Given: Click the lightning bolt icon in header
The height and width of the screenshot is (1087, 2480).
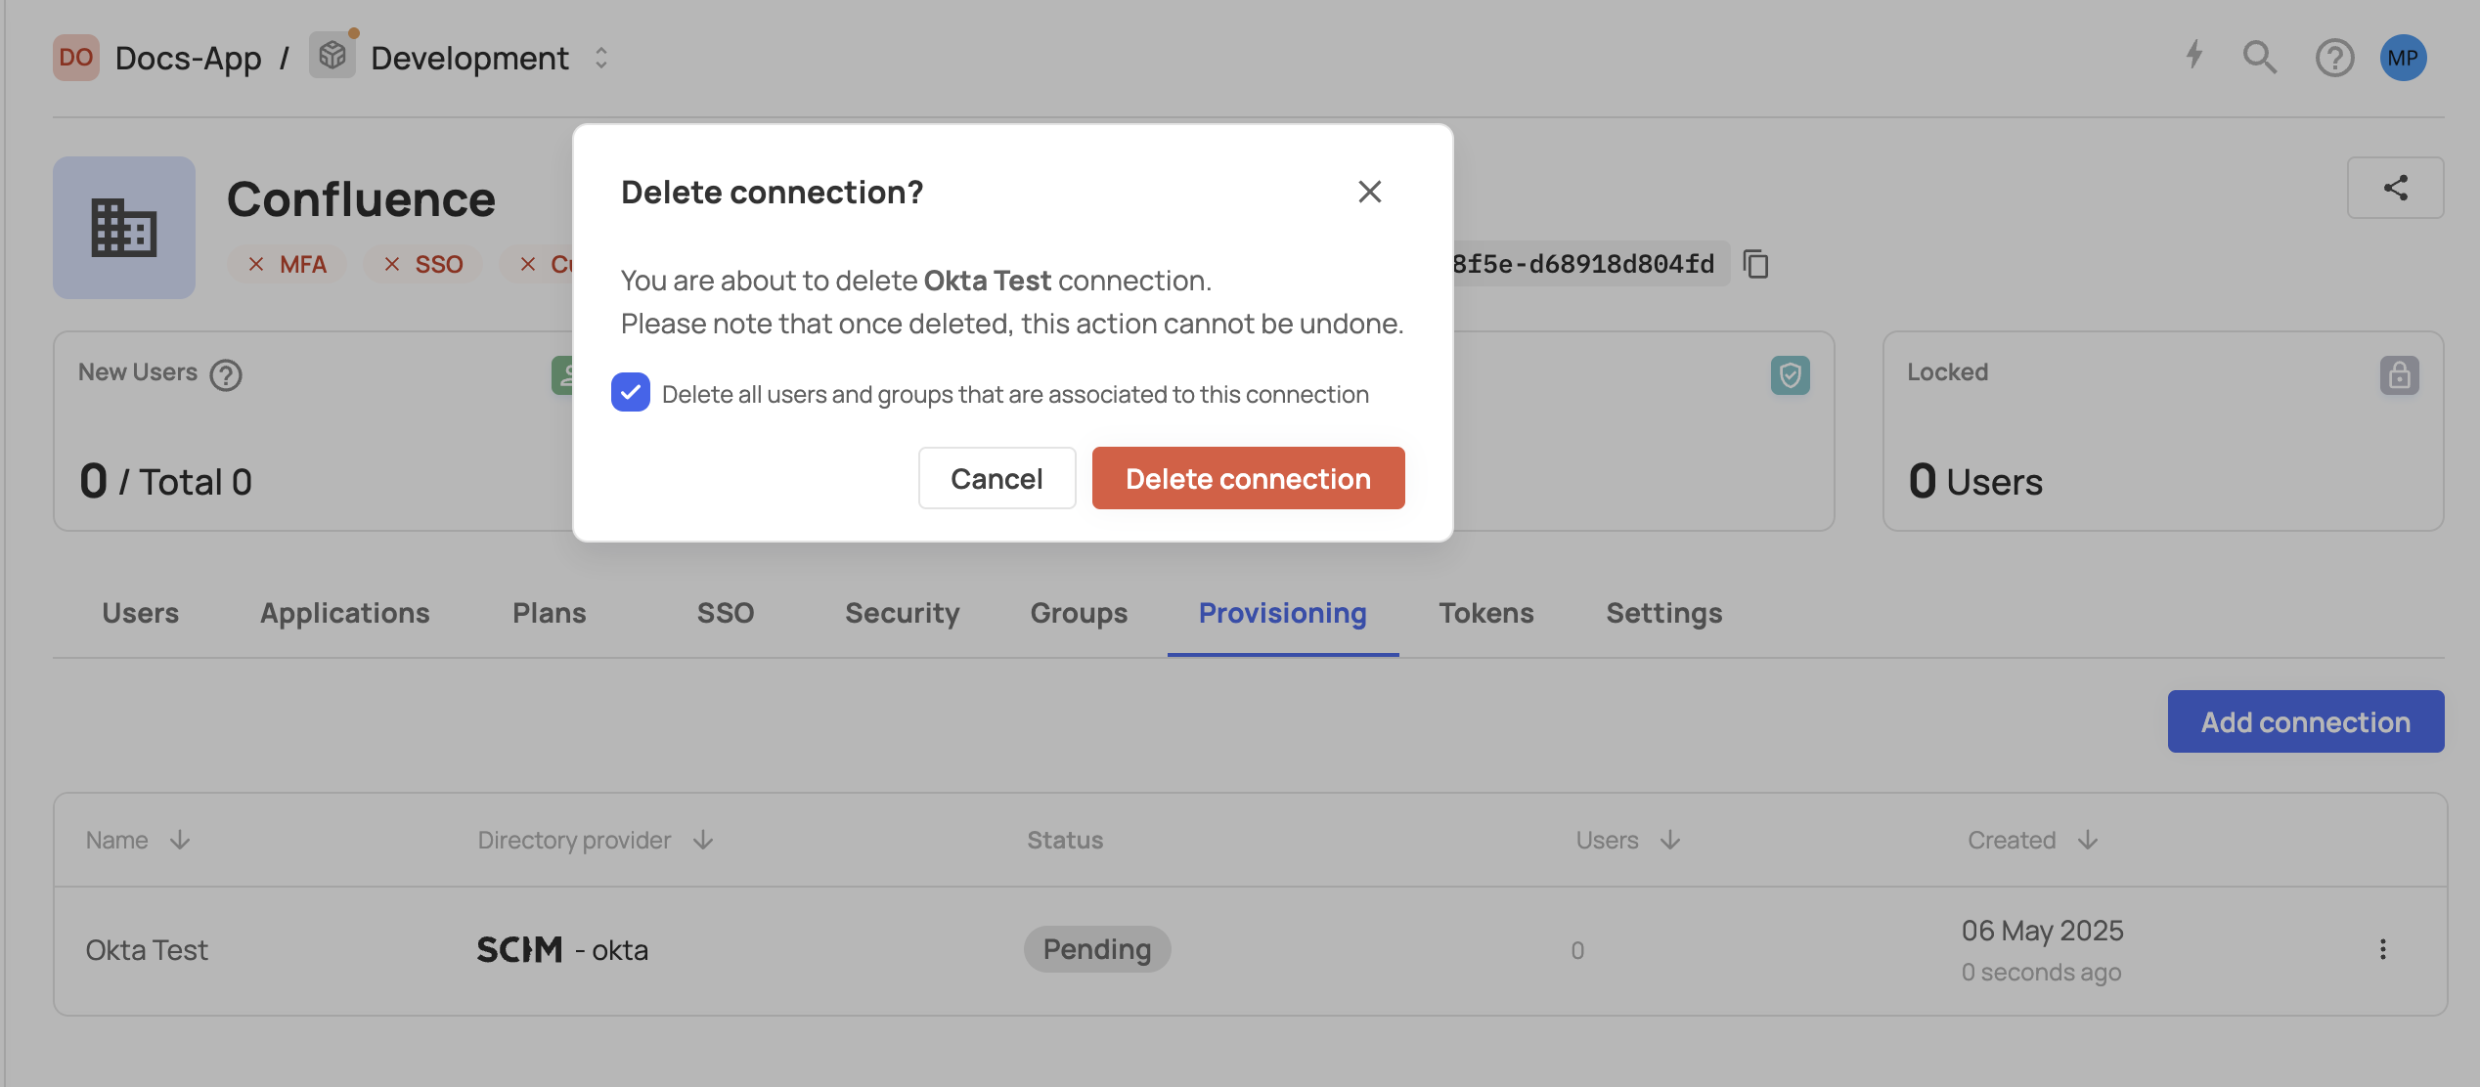Looking at the screenshot, I should pyautogui.click(x=2194, y=56).
